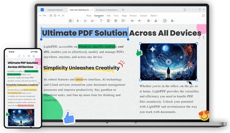230x133 pixels.
Task: Click the green thumbs-up sticker by image
Action: (x=139, y=53)
